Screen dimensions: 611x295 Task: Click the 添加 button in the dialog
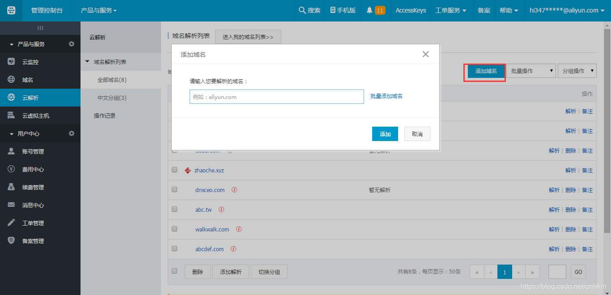[x=385, y=133]
